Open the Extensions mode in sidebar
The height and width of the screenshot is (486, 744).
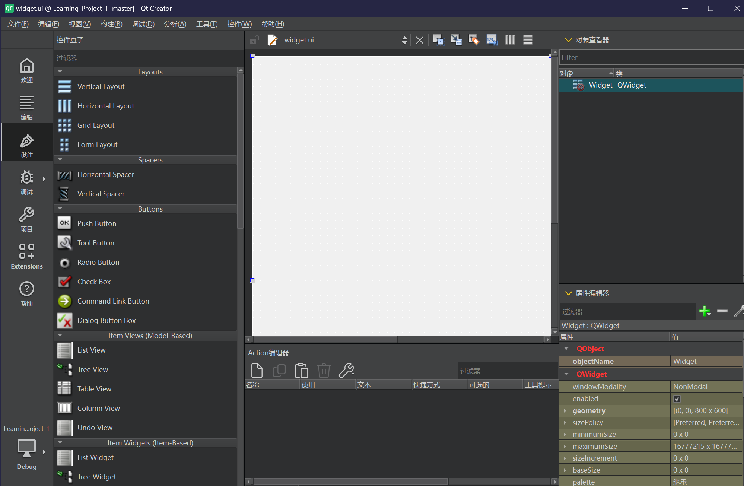click(x=26, y=256)
